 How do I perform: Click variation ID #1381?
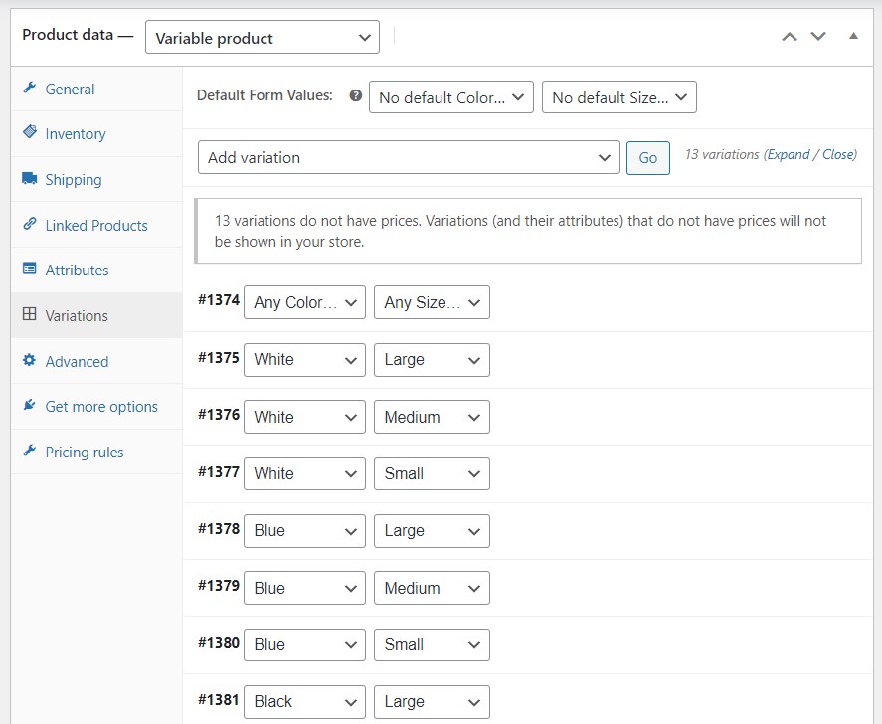coord(219,699)
